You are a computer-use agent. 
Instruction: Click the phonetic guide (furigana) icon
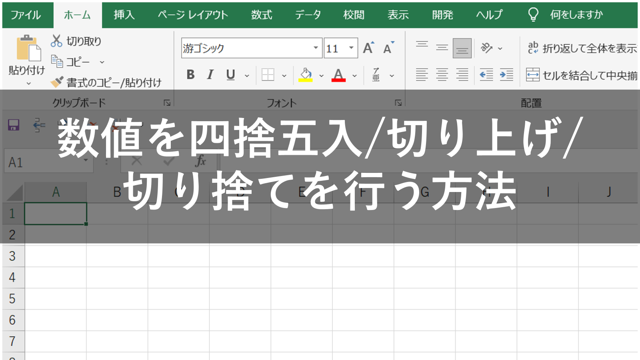376,75
